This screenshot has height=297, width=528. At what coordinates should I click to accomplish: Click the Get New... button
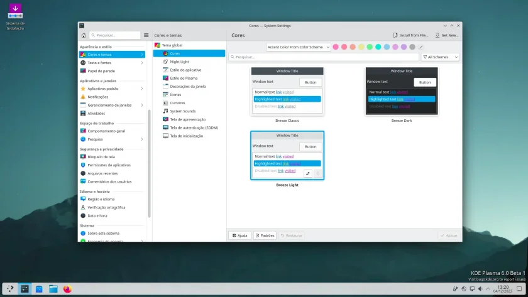(446, 35)
